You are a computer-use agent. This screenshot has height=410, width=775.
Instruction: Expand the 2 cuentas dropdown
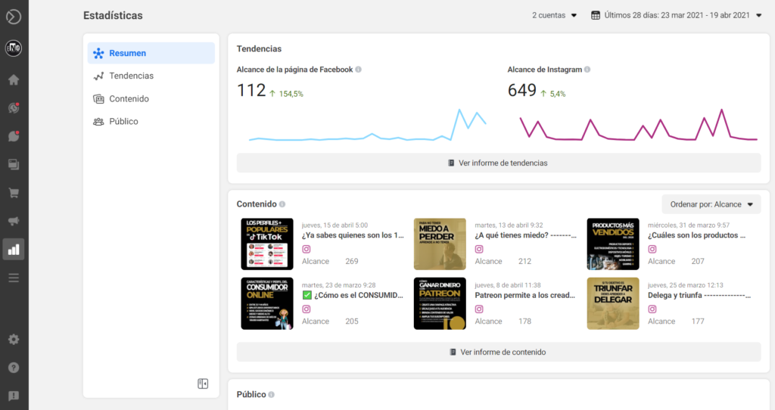click(x=554, y=15)
